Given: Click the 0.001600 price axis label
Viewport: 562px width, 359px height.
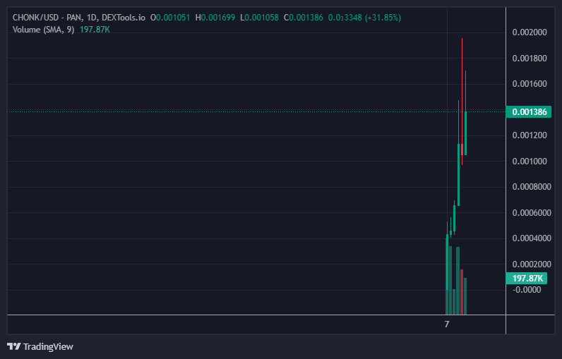Looking at the screenshot, I should coord(530,84).
